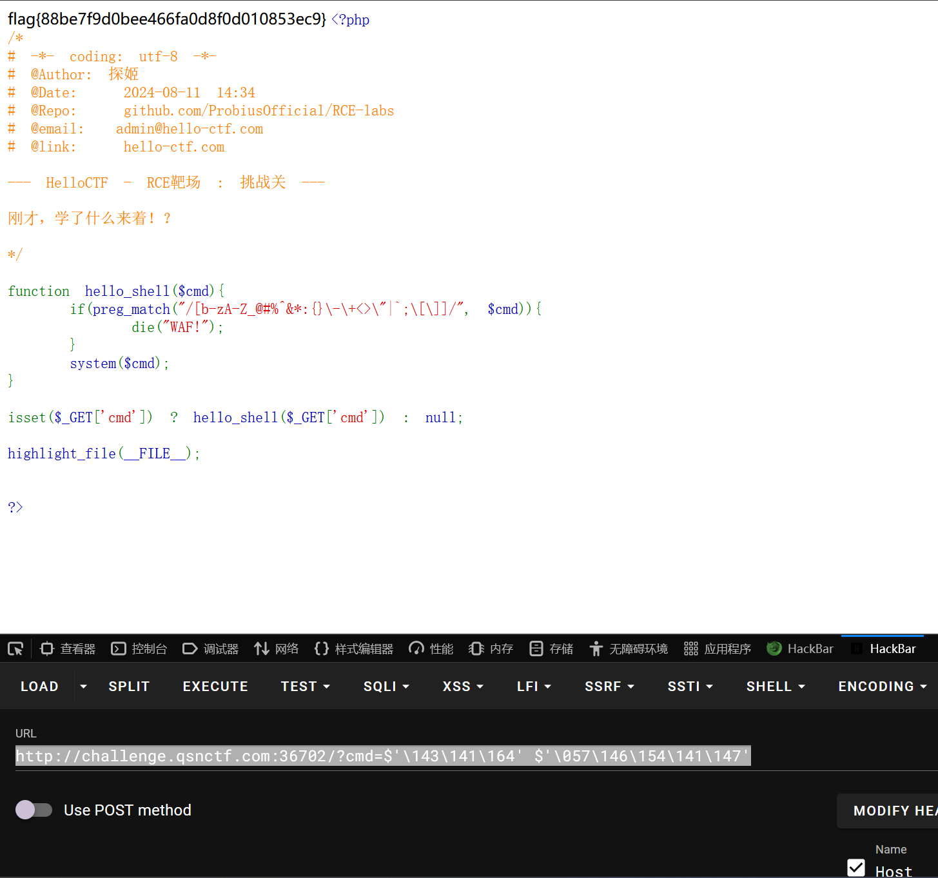This screenshot has width=938, height=878.
Task: Open the 查看器 inspector tab
Action: [x=68, y=649]
